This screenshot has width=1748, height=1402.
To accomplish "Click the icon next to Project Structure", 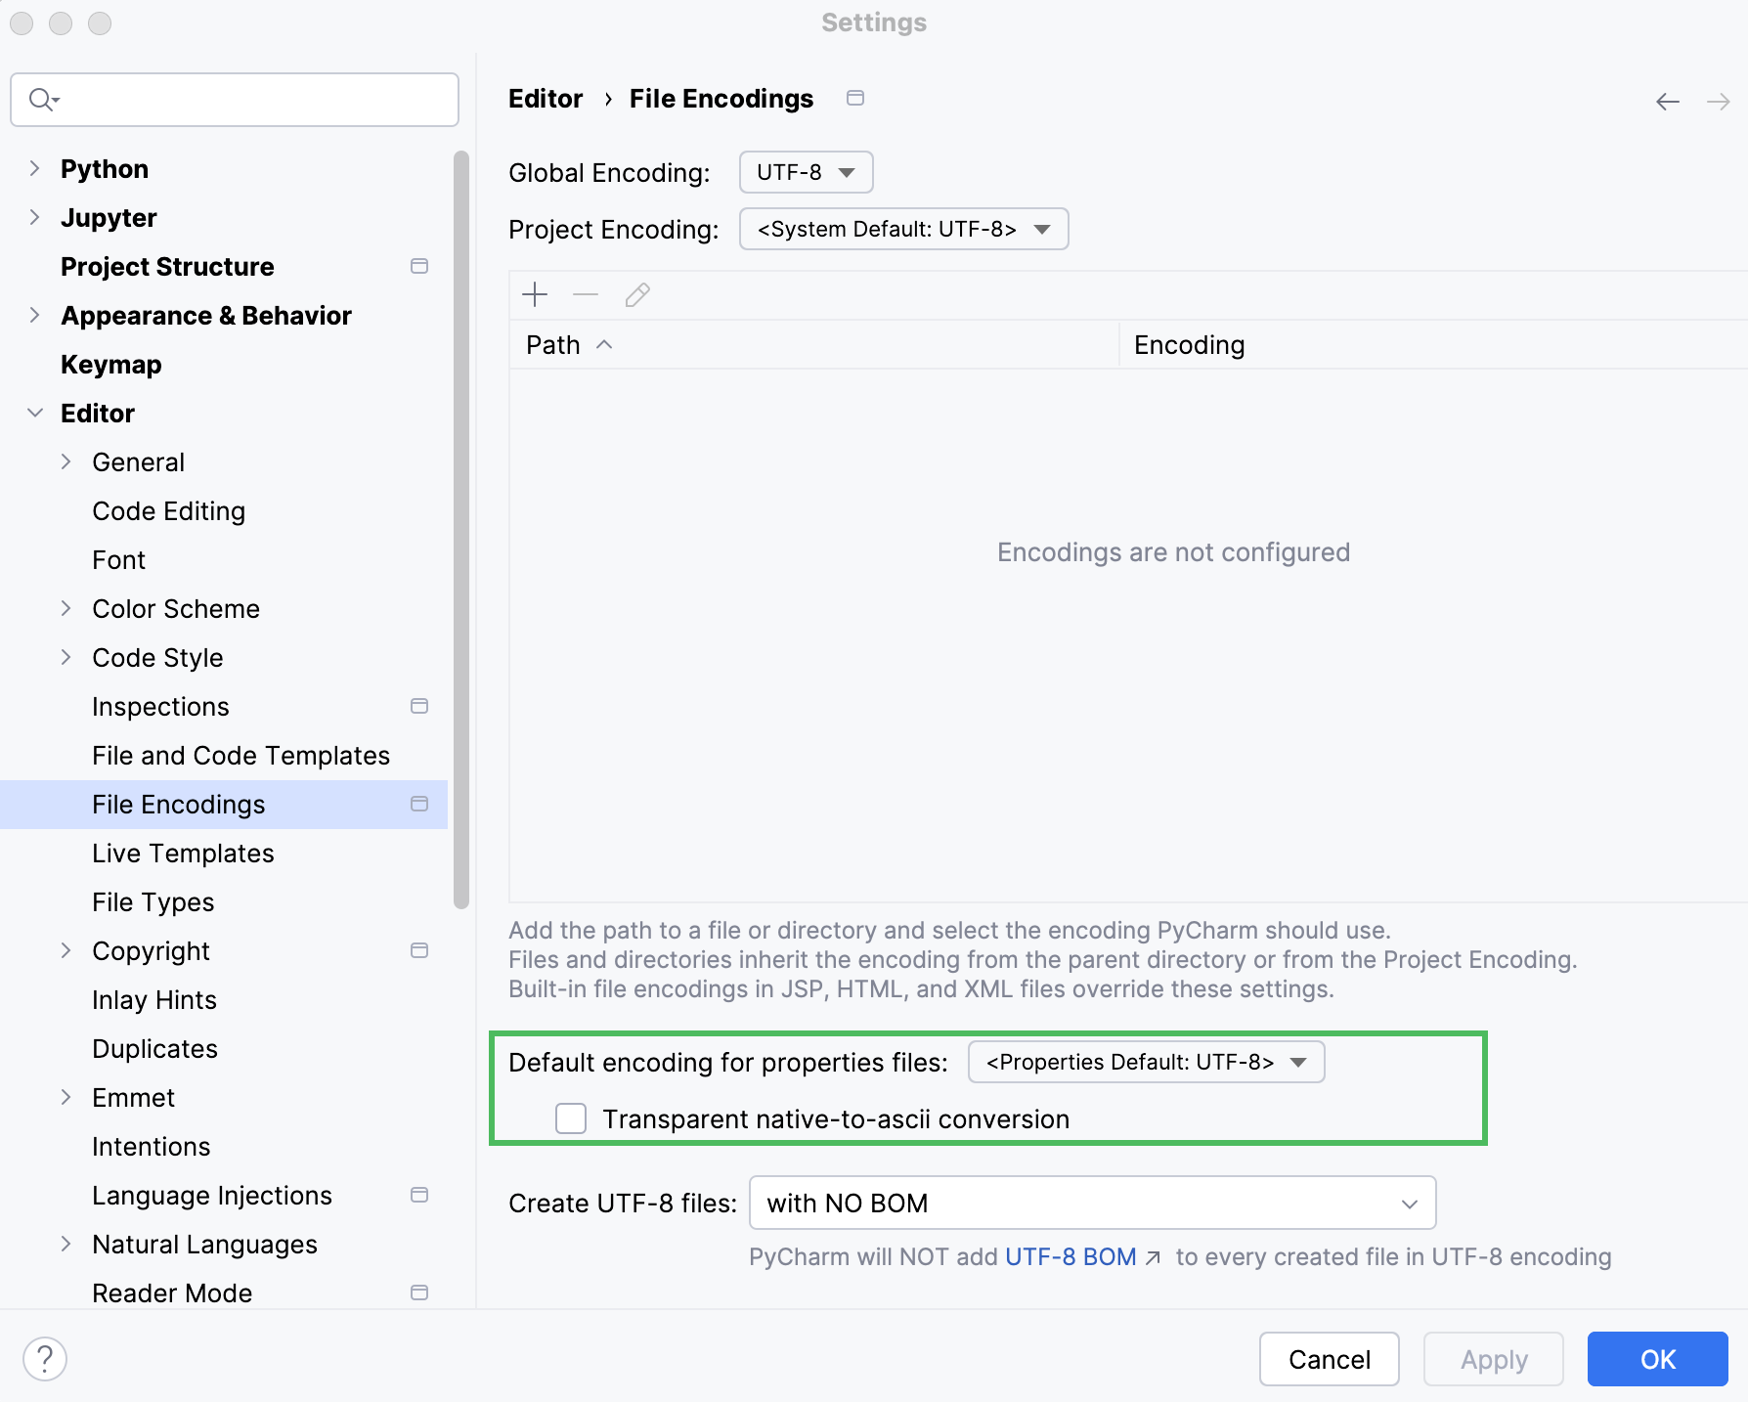I will [x=419, y=266].
